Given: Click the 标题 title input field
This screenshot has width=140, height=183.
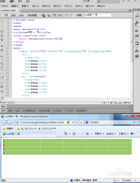Looking at the screenshot, I should 98,15.
